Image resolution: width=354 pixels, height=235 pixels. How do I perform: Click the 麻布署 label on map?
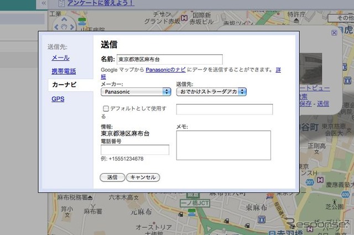93,212
